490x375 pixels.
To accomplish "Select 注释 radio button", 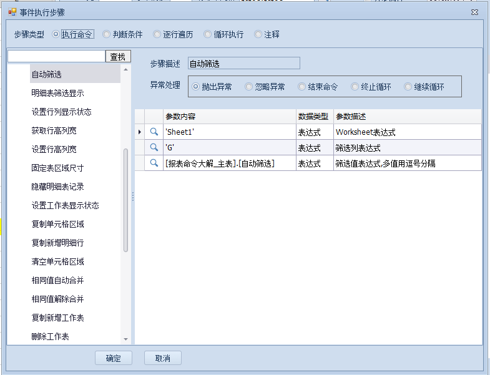I will tap(258, 34).
